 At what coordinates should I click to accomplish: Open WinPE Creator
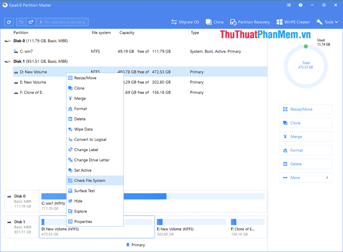point(293,22)
